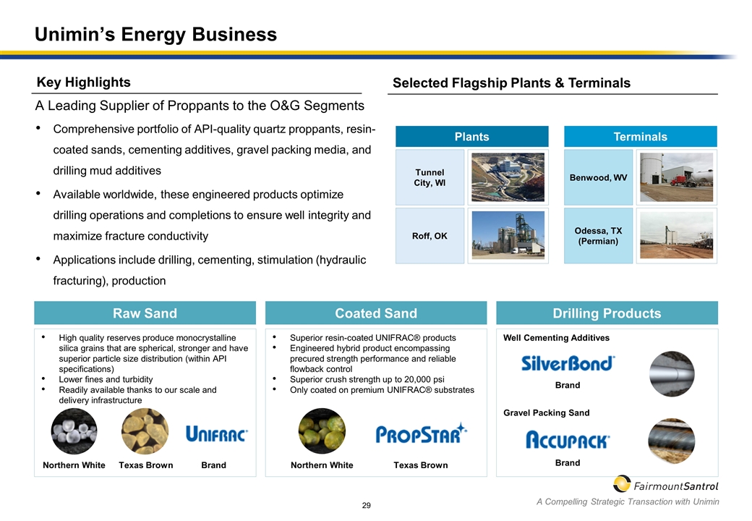Click the UNIFRAC brand logo
Screen dimensions: 752x521
coord(216,433)
